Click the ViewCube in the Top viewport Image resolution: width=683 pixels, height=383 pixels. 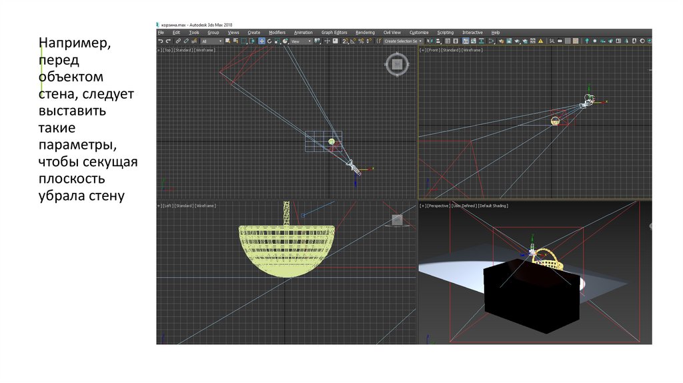(x=396, y=64)
